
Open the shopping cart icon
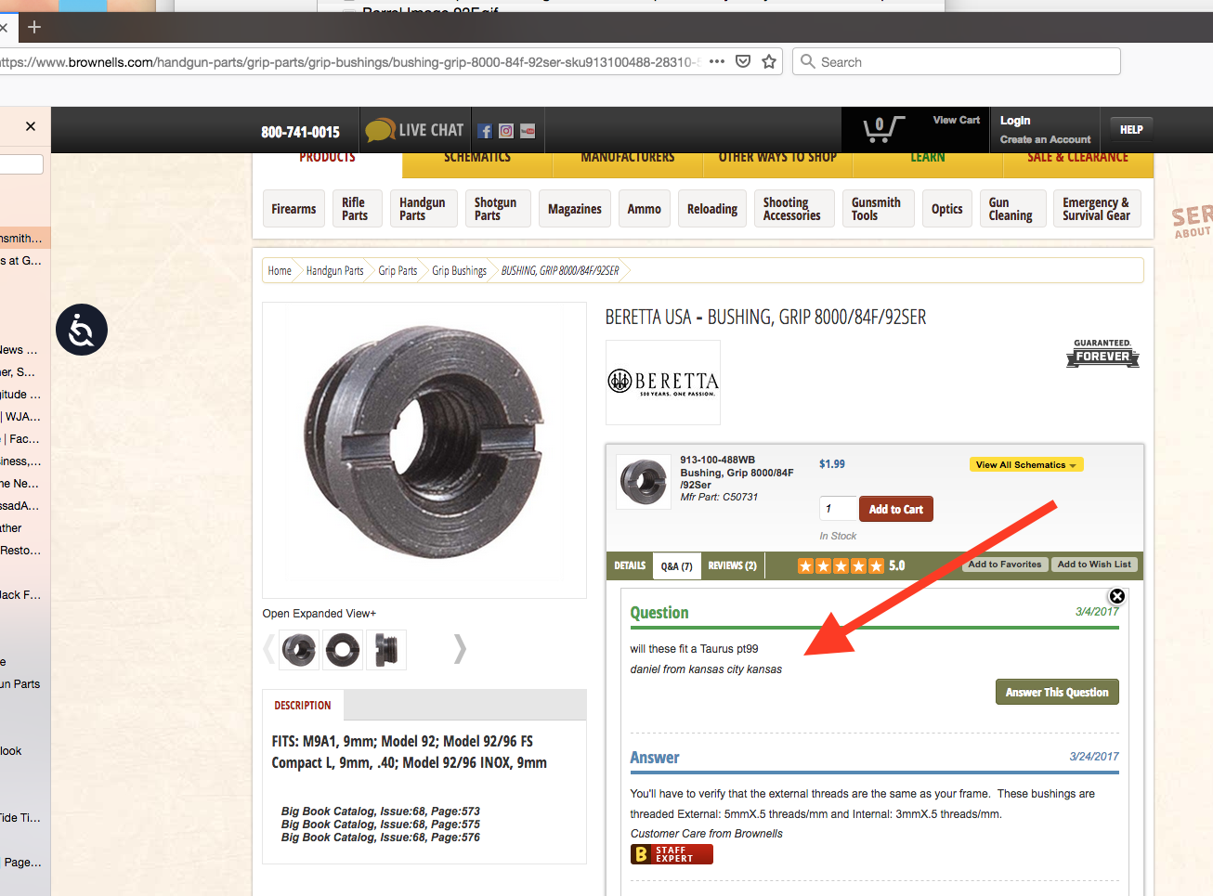coord(882,128)
